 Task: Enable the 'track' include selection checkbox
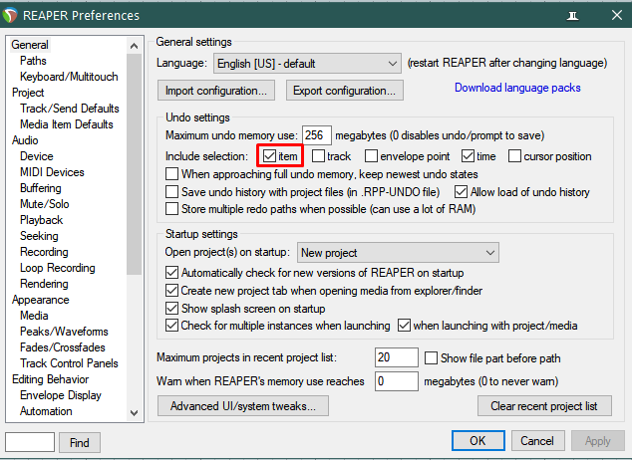pos(318,156)
